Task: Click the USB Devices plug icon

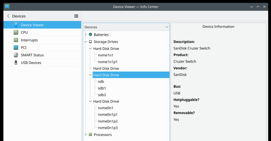Action: (x=16, y=63)
